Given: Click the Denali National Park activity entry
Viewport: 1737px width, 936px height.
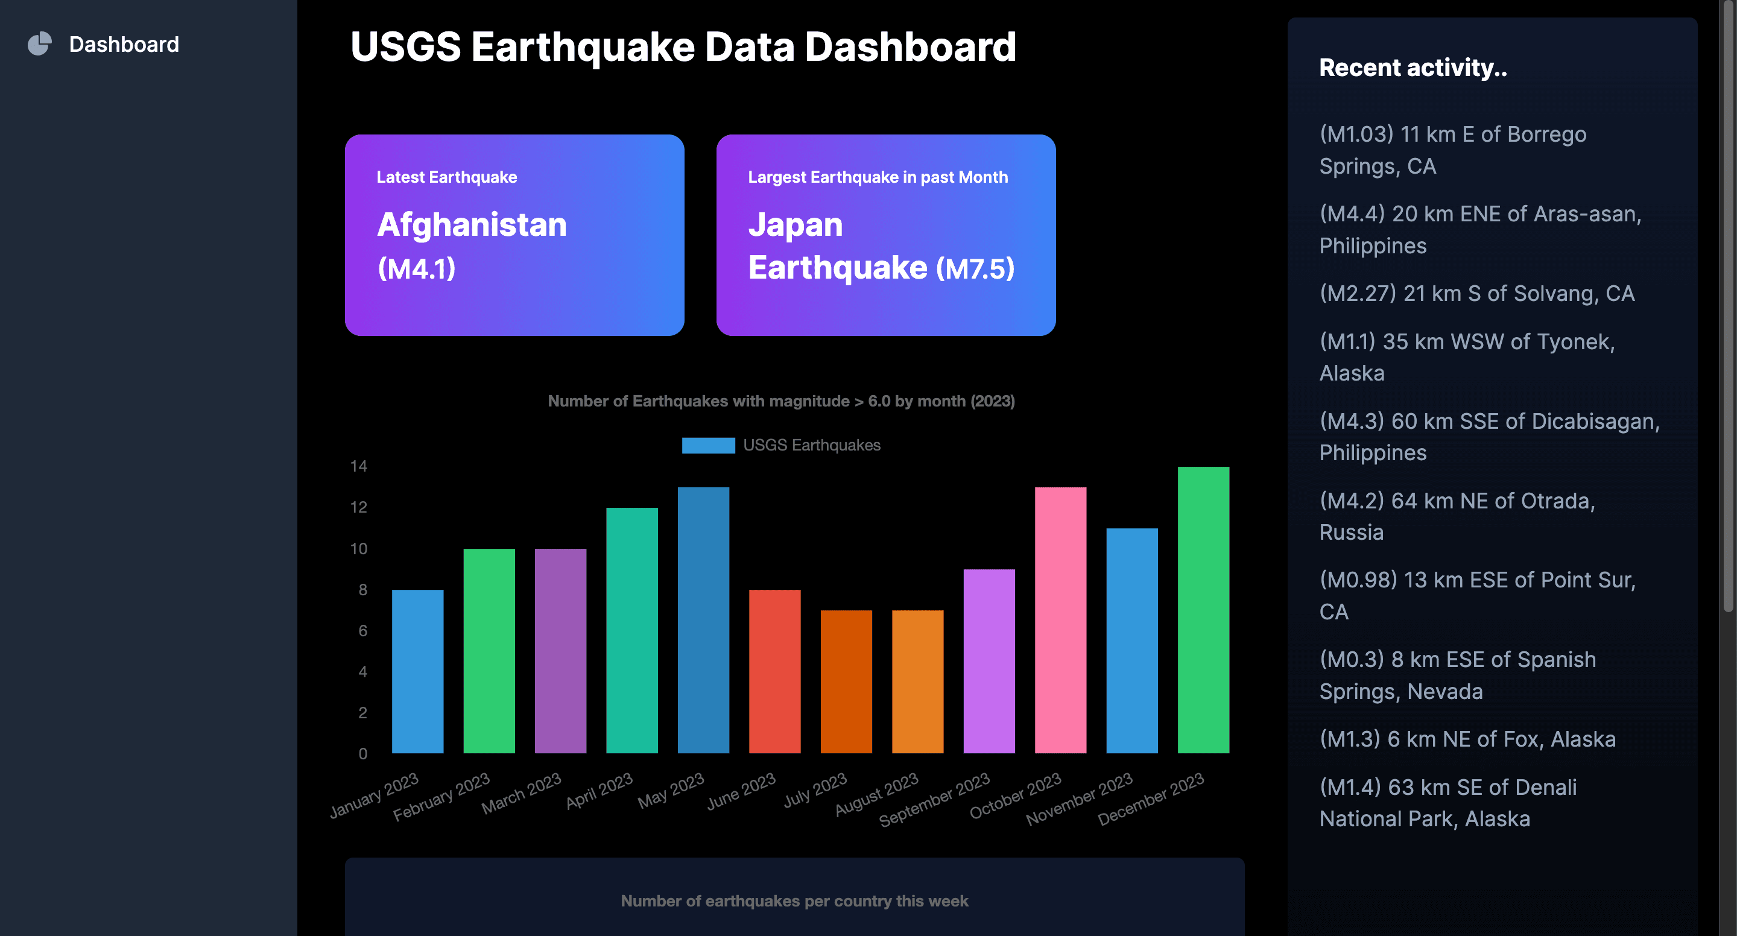Looking at the screenshot, I should coord(1447,803).
